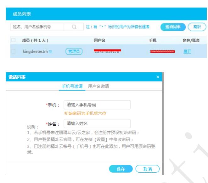Check the kingdeetestrh row checkbox
This screenshot has width=208, height=183.
pyautogui.click(x=13, y=51)
